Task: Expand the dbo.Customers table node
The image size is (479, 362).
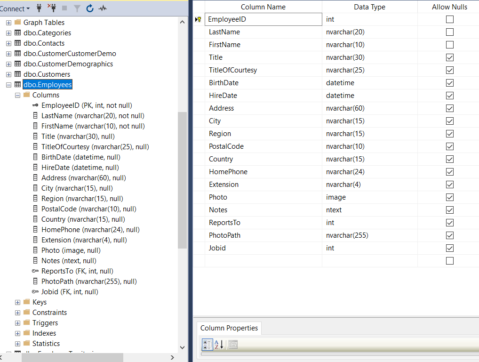Action: [8, 74]
